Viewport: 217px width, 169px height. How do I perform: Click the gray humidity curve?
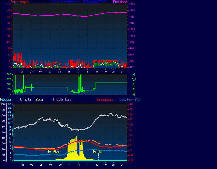coord(43,120)
